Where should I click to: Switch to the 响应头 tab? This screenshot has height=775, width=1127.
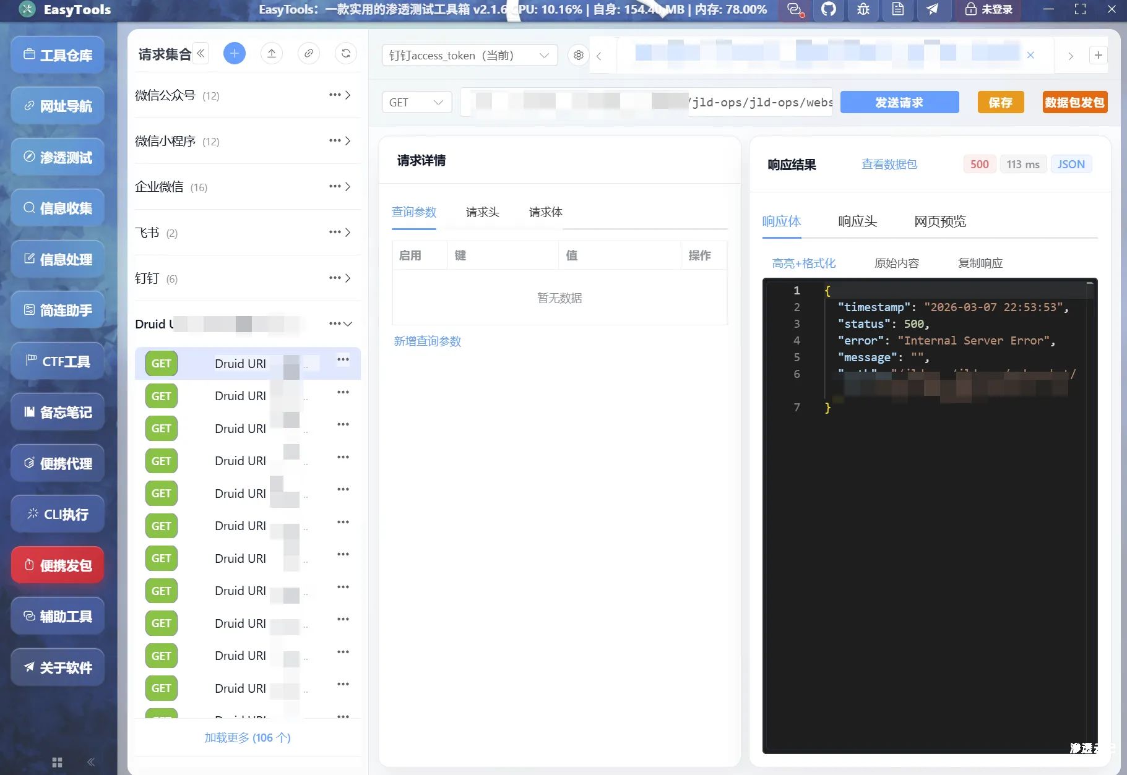(858, 221)
